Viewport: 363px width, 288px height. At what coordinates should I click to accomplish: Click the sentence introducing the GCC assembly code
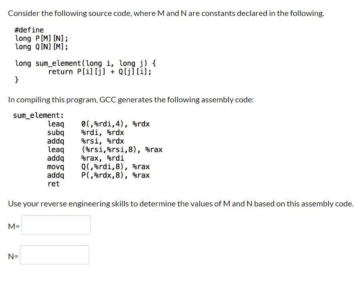(x=132, y=99)
